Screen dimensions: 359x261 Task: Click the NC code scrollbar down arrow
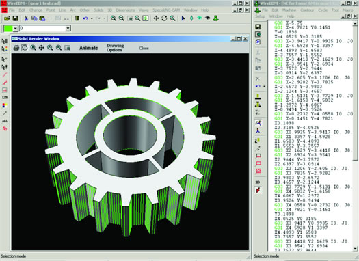tap(355, 249)
